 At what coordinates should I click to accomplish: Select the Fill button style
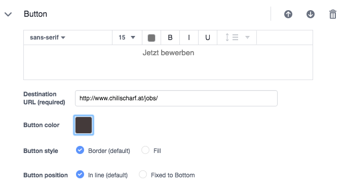pyautogui.click(x=145, y=150)
